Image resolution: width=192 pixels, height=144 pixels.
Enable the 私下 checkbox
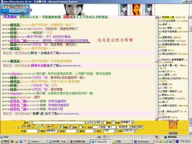(x=80, y=127)
